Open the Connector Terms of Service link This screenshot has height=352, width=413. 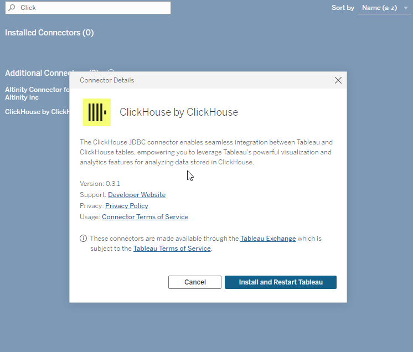click(x=145, y=217)
